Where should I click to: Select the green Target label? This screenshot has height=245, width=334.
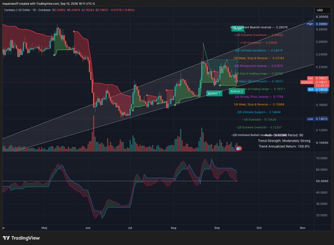click(237, 29)
